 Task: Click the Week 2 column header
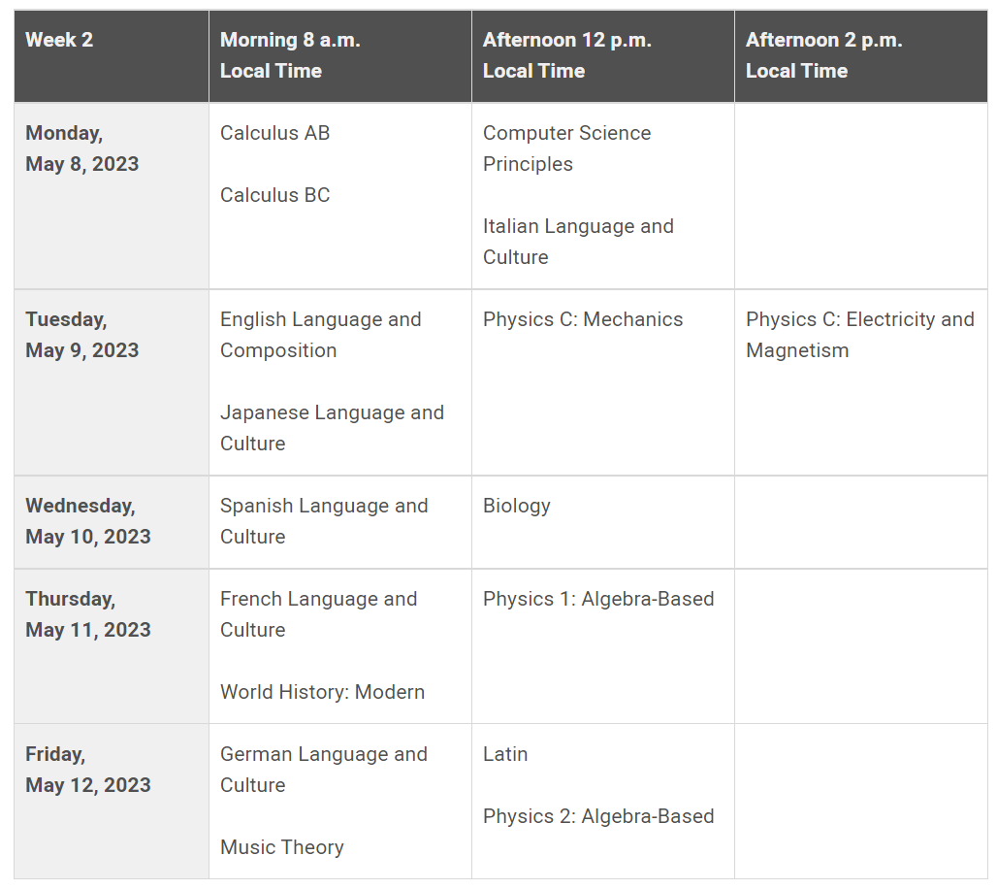(x=59, y=40)
